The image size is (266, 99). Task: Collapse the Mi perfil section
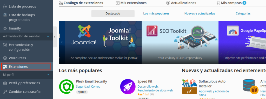point(48,75)
